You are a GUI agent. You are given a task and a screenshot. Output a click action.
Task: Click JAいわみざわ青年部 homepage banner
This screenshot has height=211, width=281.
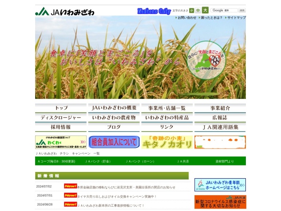click(x=220, y=185)
